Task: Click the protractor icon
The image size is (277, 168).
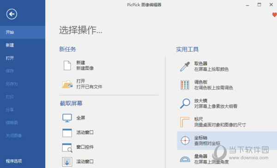Action: (185, 159)
